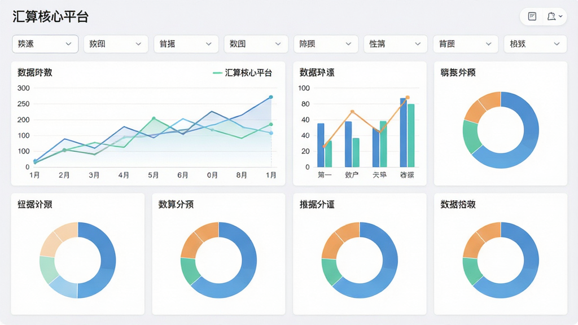Image resolution: width=578 pixels, height=325 pixels.
Task: Select the 250 label on the line chart axis
Action: [23, 104]
